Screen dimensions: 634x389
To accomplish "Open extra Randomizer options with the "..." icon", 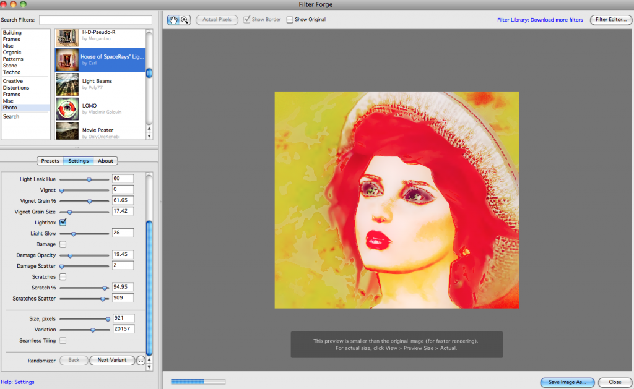I will [141, 361].
